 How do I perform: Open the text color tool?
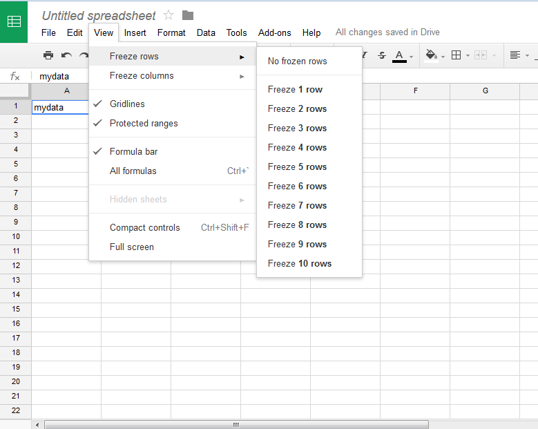399,56
